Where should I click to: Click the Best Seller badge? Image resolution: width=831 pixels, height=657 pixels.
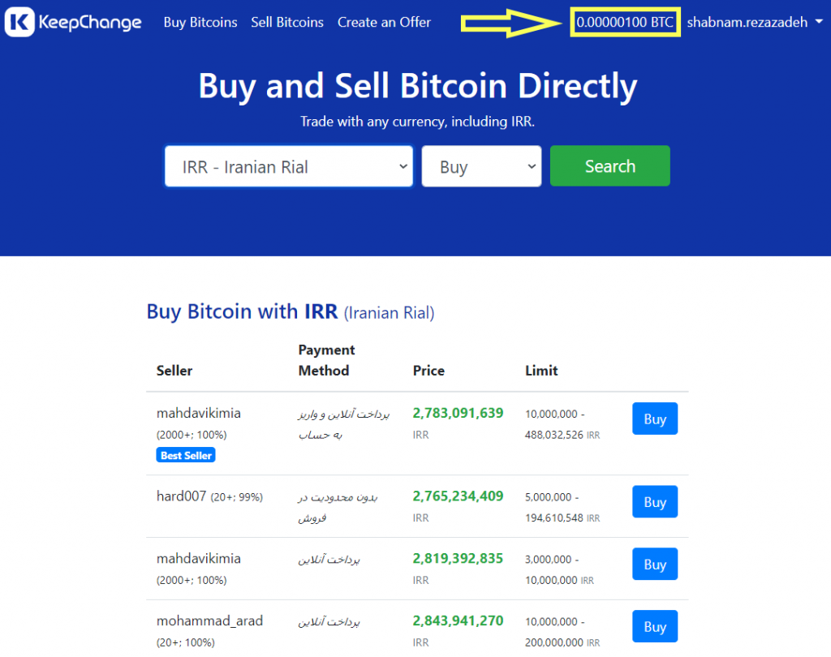pos(186,456)
